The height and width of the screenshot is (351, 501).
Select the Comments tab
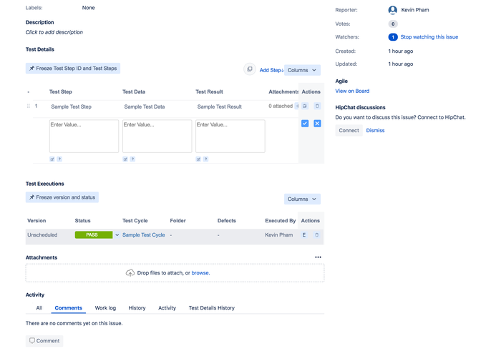coord(69,308)
